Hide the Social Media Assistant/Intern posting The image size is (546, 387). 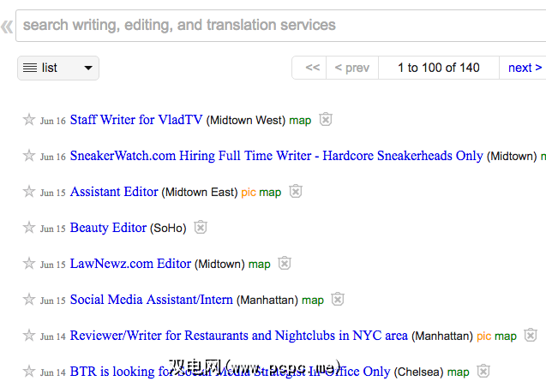(x=338, y=300)
